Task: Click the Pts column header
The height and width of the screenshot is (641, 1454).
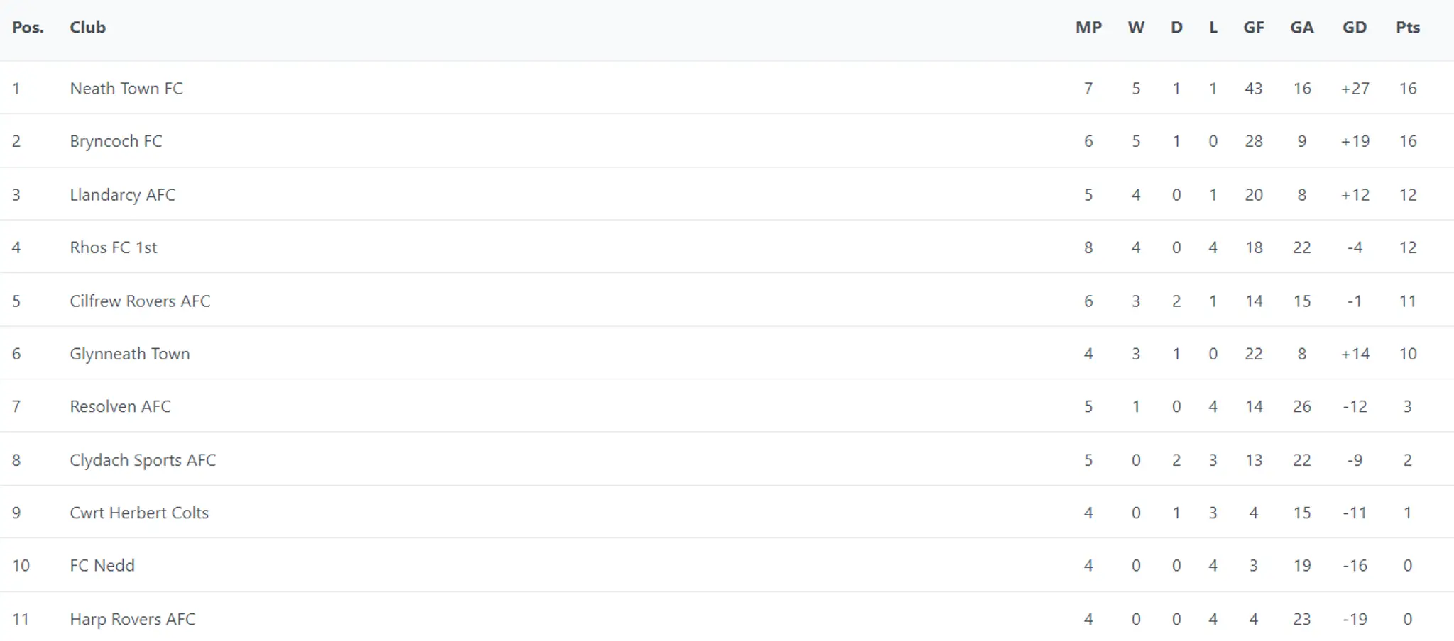Action: pyautogui.click(x=1408, y=28)
